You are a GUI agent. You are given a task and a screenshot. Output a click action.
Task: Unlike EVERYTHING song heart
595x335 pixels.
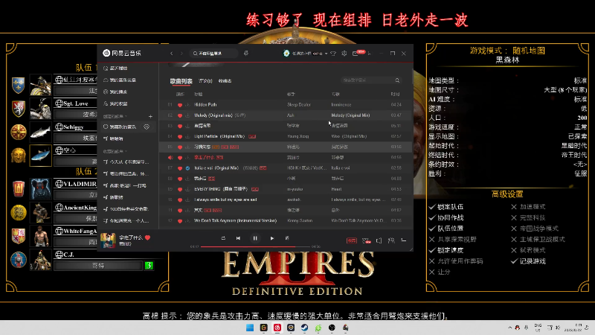point(180,189)
